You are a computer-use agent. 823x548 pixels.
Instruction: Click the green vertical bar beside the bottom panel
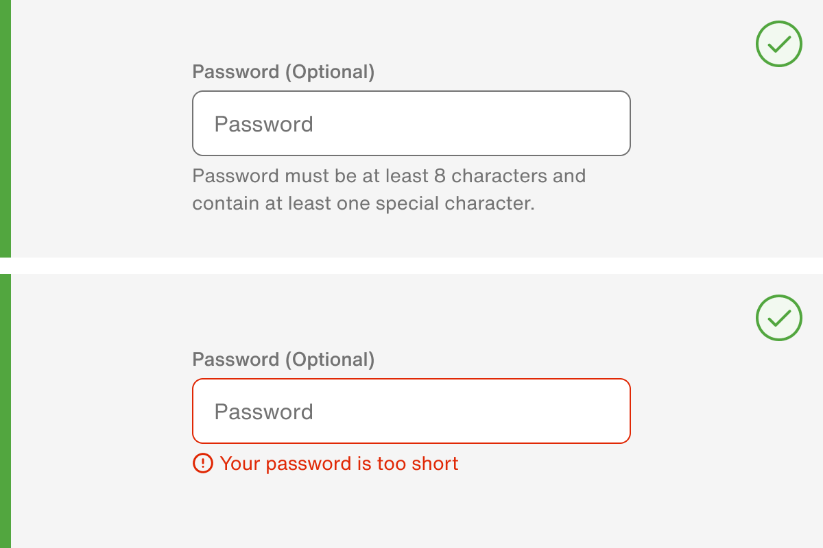[x=5, y=411]
